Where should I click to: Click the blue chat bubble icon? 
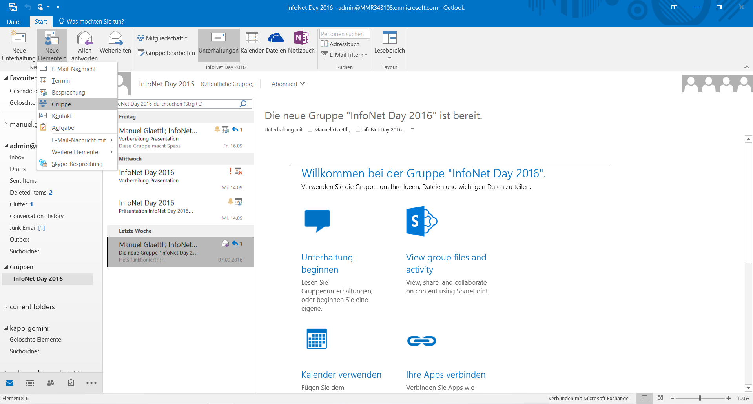point(317,221)
